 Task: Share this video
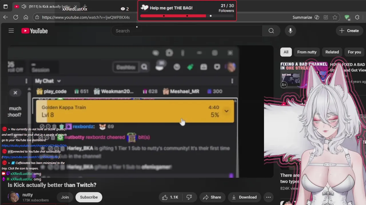(x=212, y=197)
